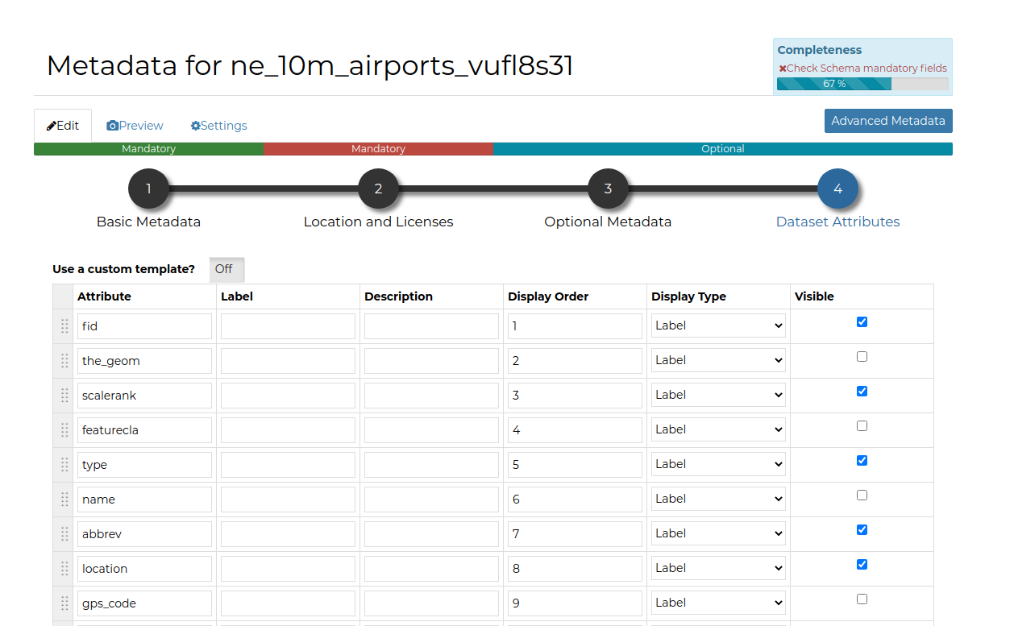Screen dimensions: 1014x626
Task: Toggle the custom template Off switch
Action: pos(226,269)
